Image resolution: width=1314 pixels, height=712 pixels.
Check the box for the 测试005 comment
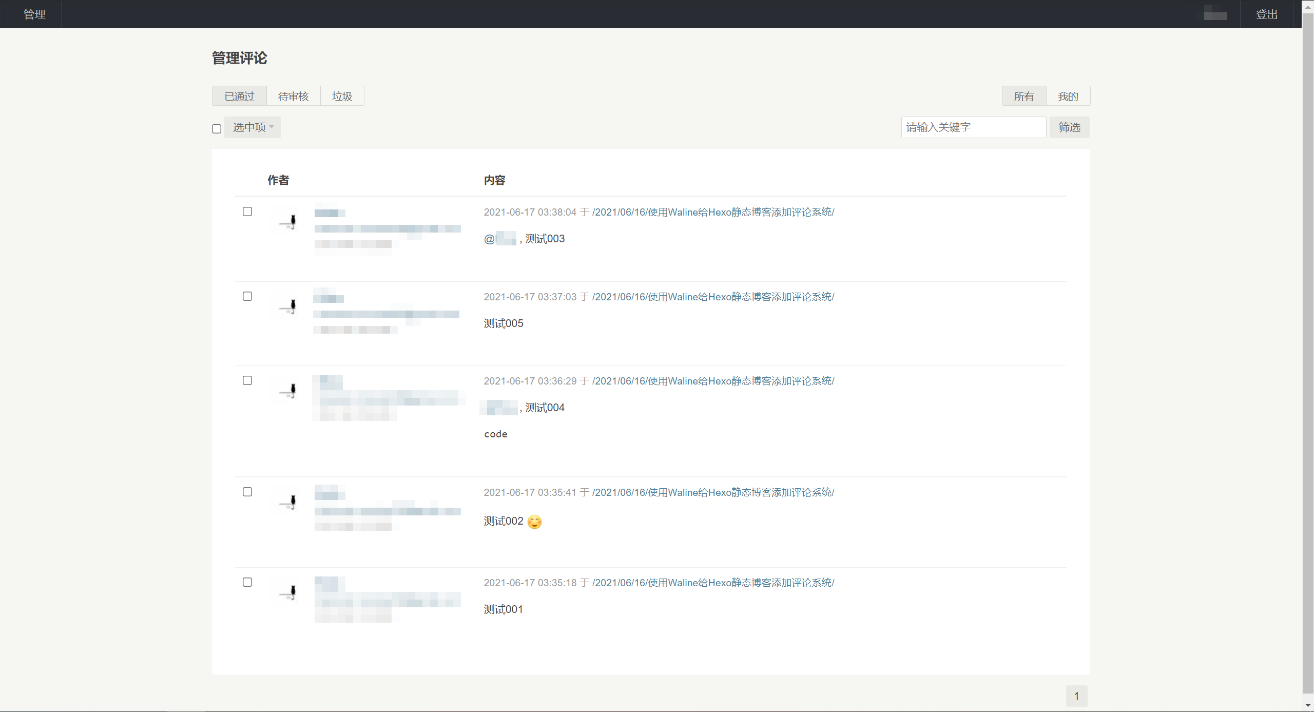pyautogui.click(x=247, y=296)
